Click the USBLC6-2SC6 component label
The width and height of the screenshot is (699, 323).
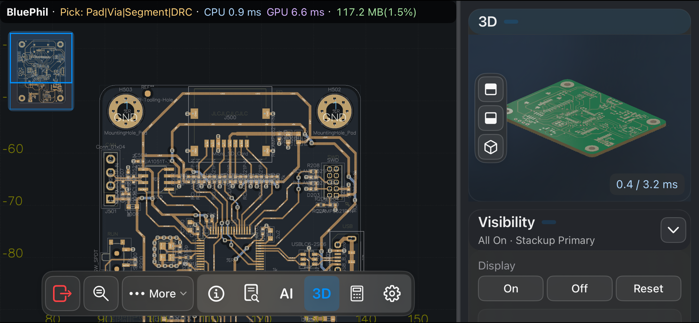(x=309, y=244)
